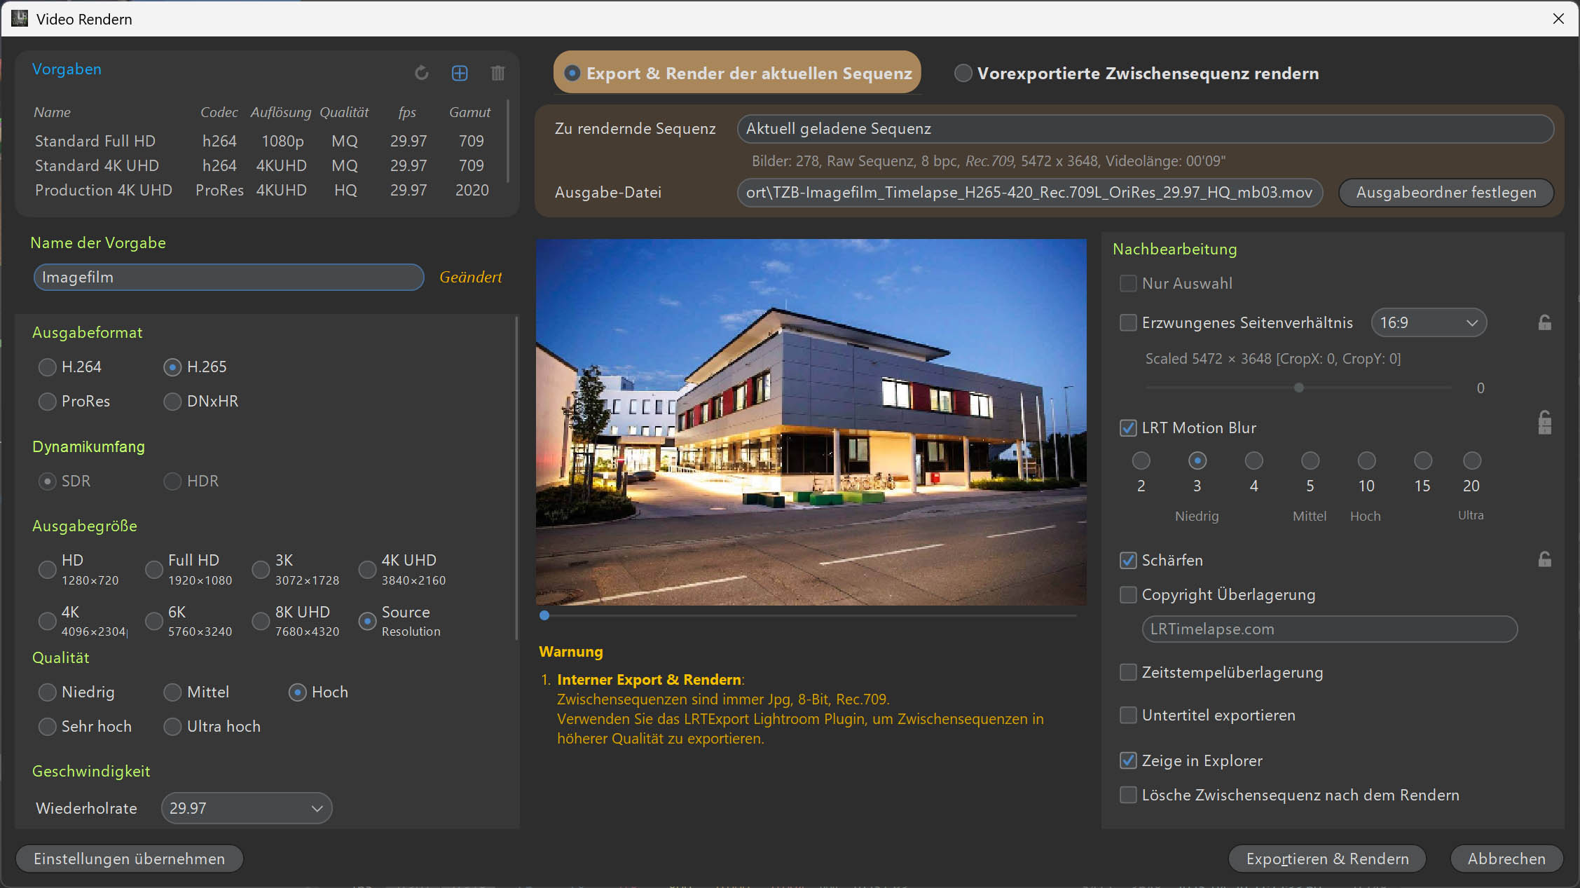Click the add new preset icon

tap(460, 73)
